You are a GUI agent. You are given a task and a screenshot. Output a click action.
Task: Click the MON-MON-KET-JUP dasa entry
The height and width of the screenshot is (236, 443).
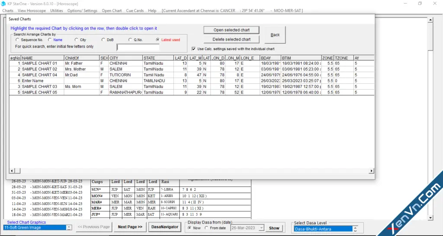(49, 181)
